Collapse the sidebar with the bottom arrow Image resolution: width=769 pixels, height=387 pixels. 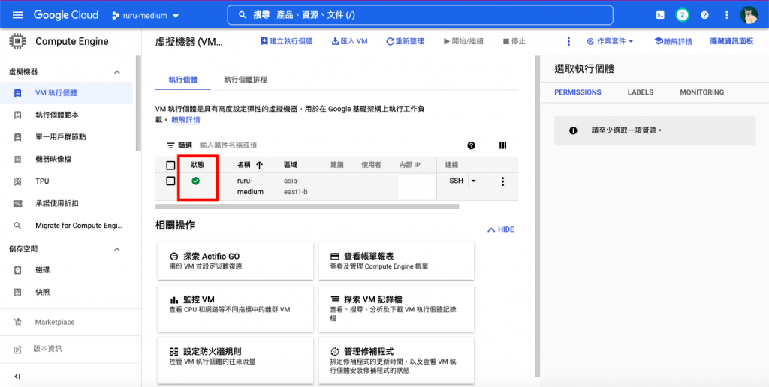coord(18,376)
